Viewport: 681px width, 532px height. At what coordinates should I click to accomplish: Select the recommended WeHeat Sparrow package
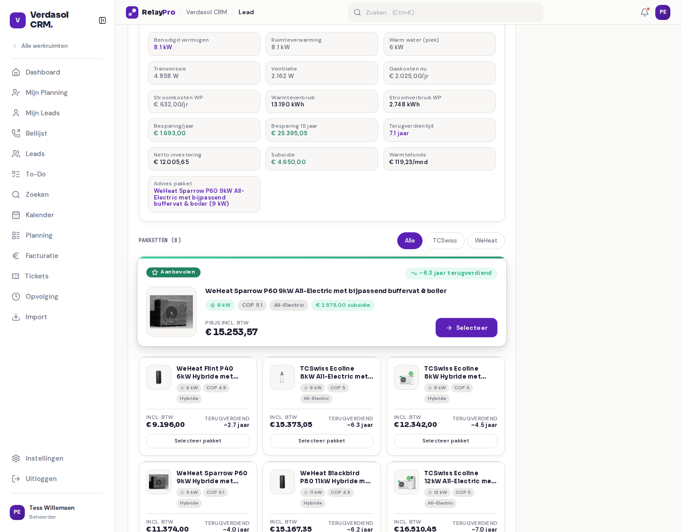coord(466,328)
